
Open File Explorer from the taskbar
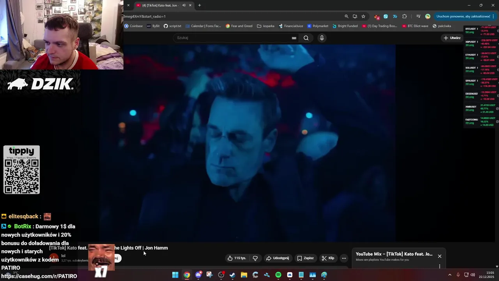click(x=244, y=275)
